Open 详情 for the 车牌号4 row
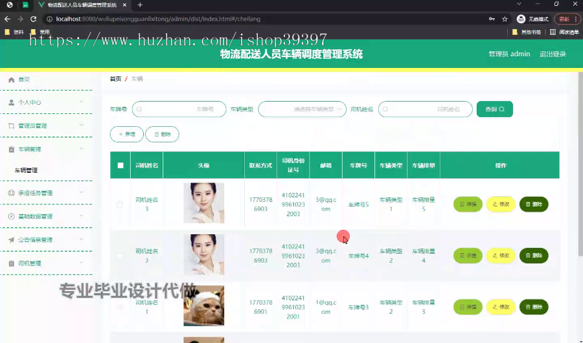This screenshot has height=343, width=583. 468,256
